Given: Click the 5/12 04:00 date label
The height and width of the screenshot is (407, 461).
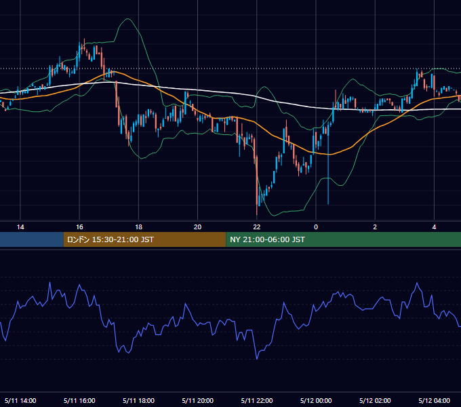Looking at the screenshot, I should (x=434, y=400).
